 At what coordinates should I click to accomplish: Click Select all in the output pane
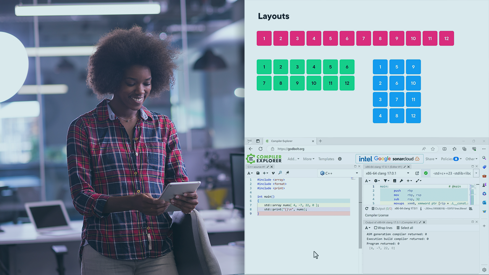[406, 228]
